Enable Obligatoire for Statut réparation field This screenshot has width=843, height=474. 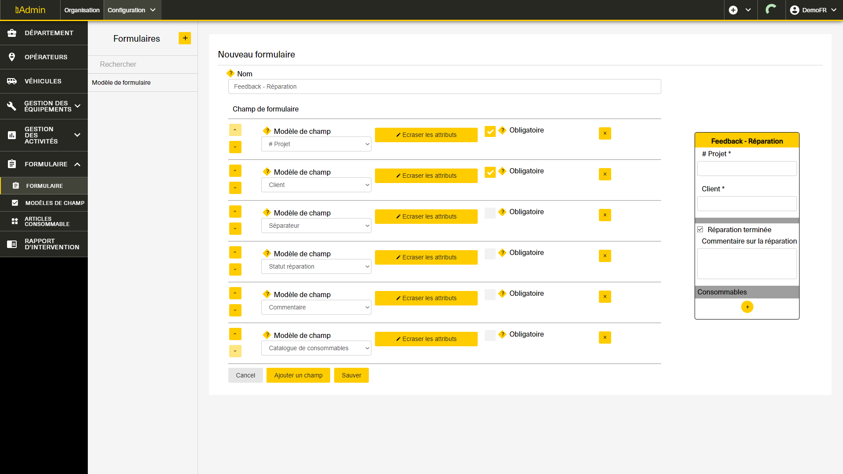pos(490,254)
